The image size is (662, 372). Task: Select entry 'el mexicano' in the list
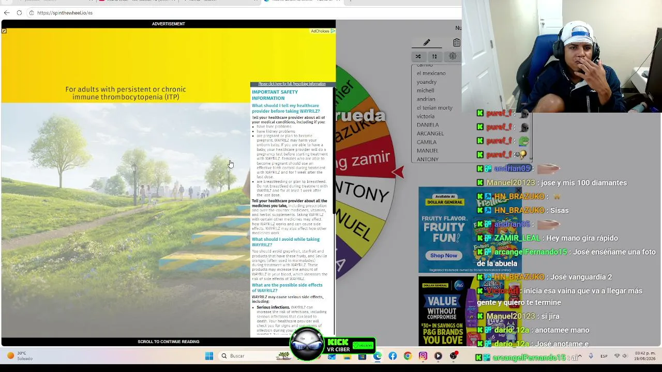pos(431,73)
